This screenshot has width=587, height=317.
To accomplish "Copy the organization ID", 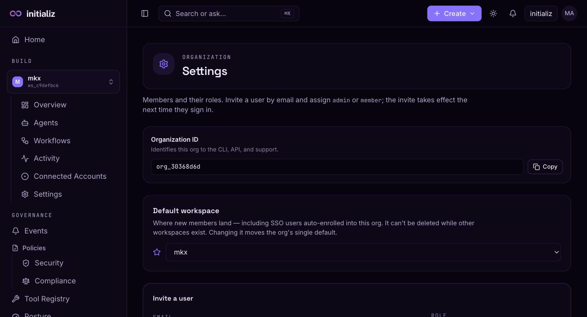I will tap(545, 167).
